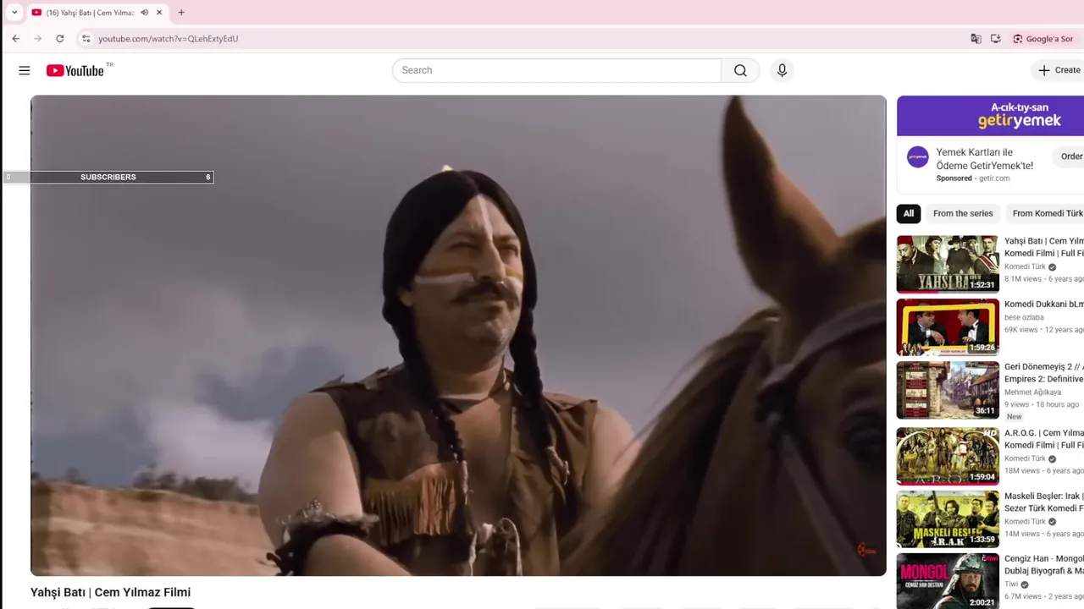Click the Tiwi channel name
Viewport: 1084px width, 609px height.
(x=1011, y=584)
